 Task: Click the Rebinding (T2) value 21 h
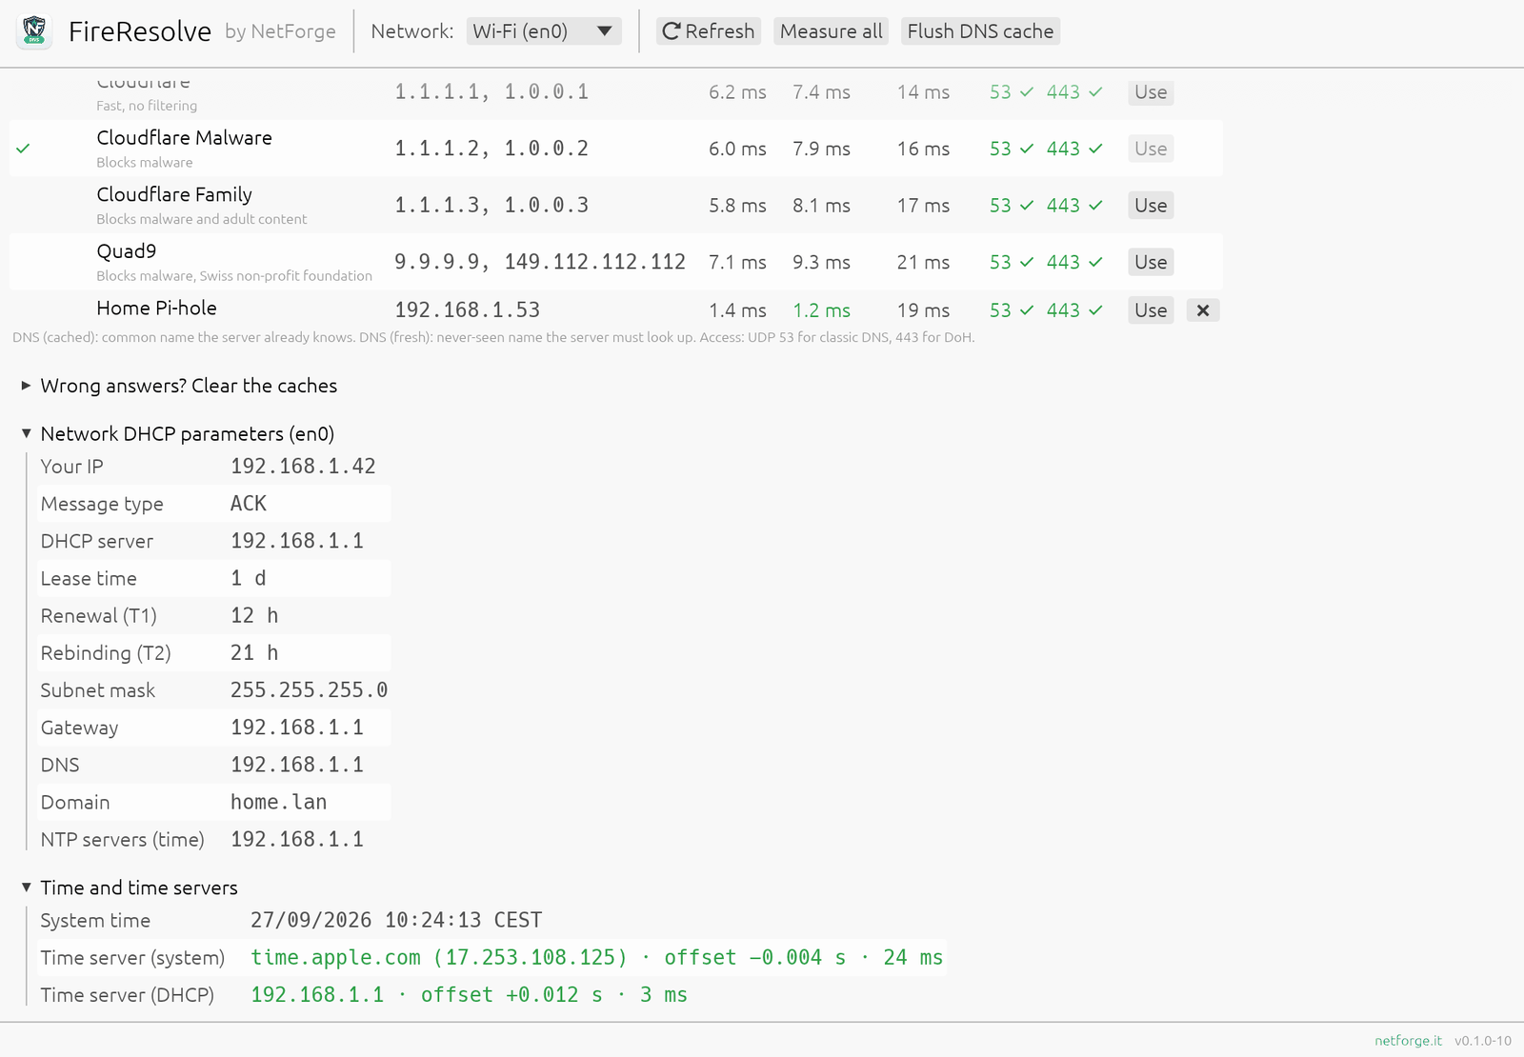coord(254,653)
